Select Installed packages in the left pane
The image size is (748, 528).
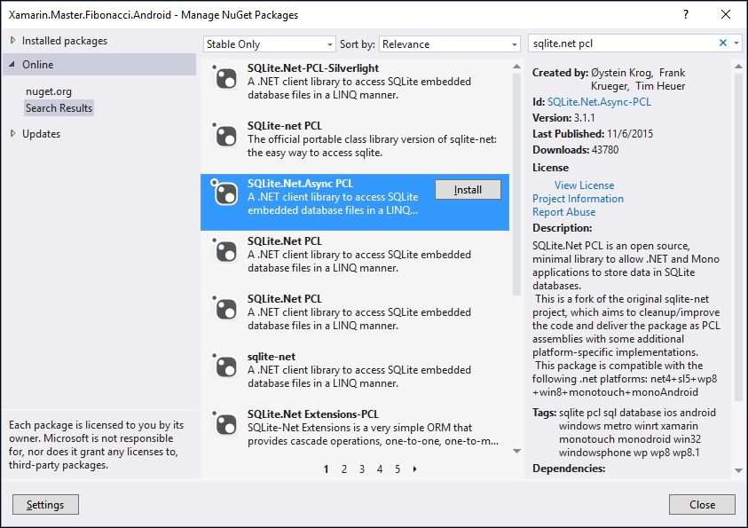tap(65, 41)
